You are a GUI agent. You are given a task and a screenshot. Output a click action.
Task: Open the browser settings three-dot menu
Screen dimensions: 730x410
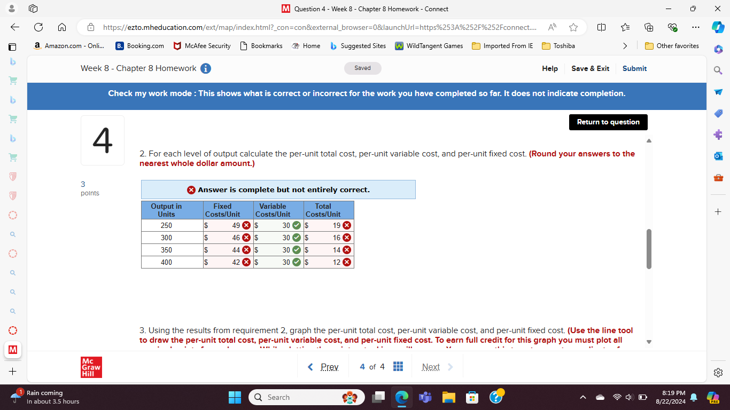(x=696, y=27)
